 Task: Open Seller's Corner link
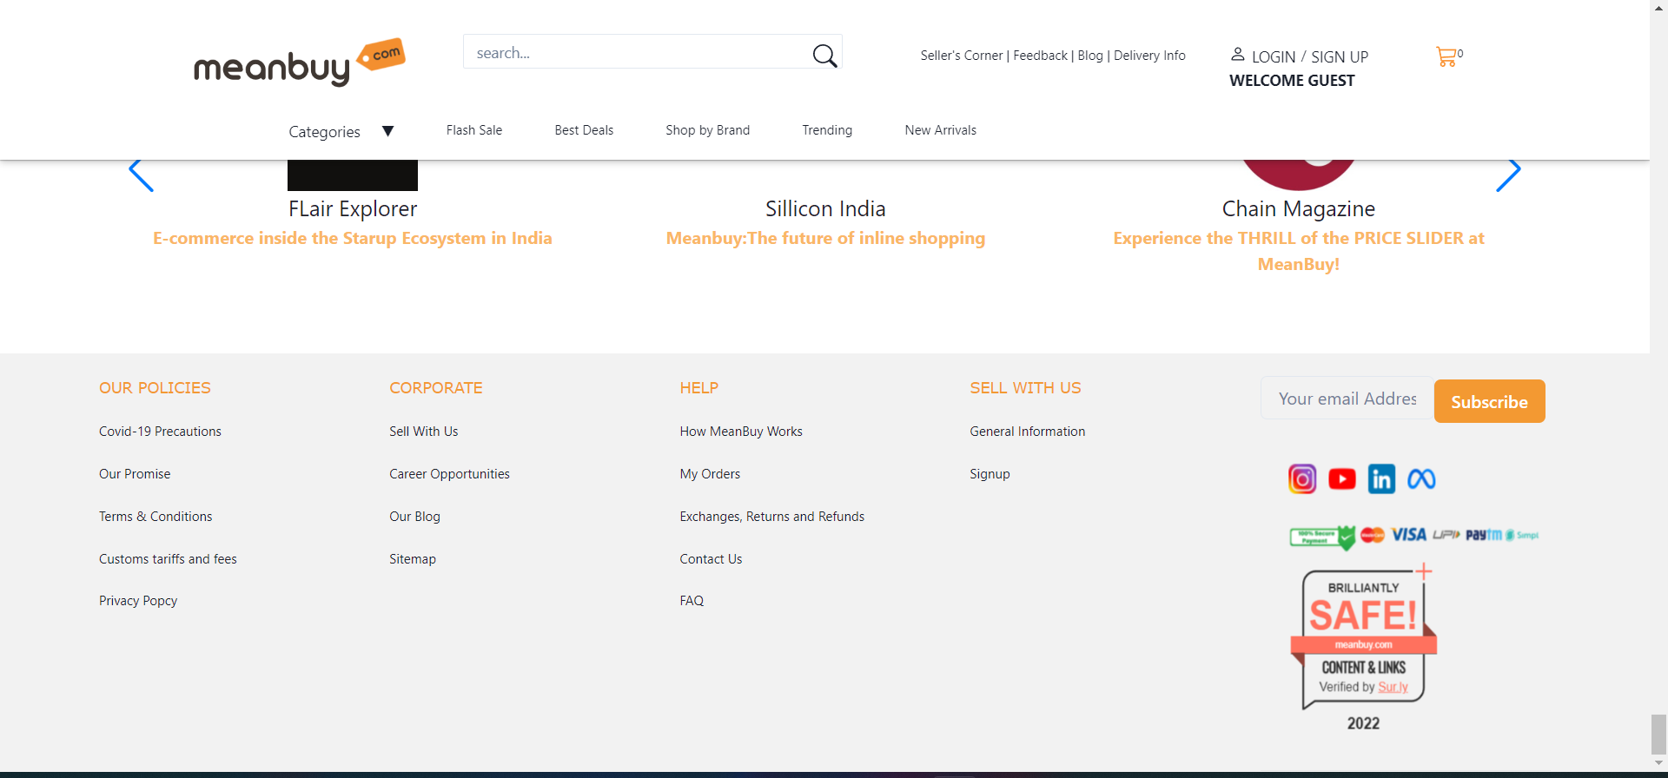coord(961,56)
